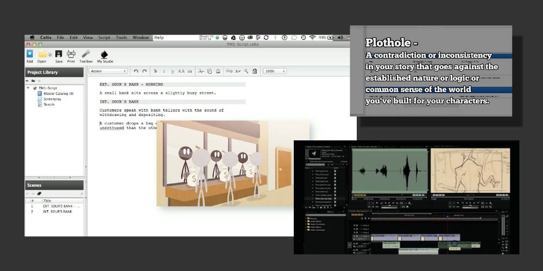Click the Print icon in toolbar
The width and height of the screenshot is (543, 271).
(x=71, y=54)
